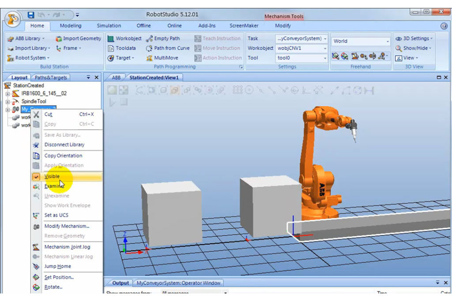Open the Online ribbon tab
Screen dimensions: 452x301
(175, 26)
